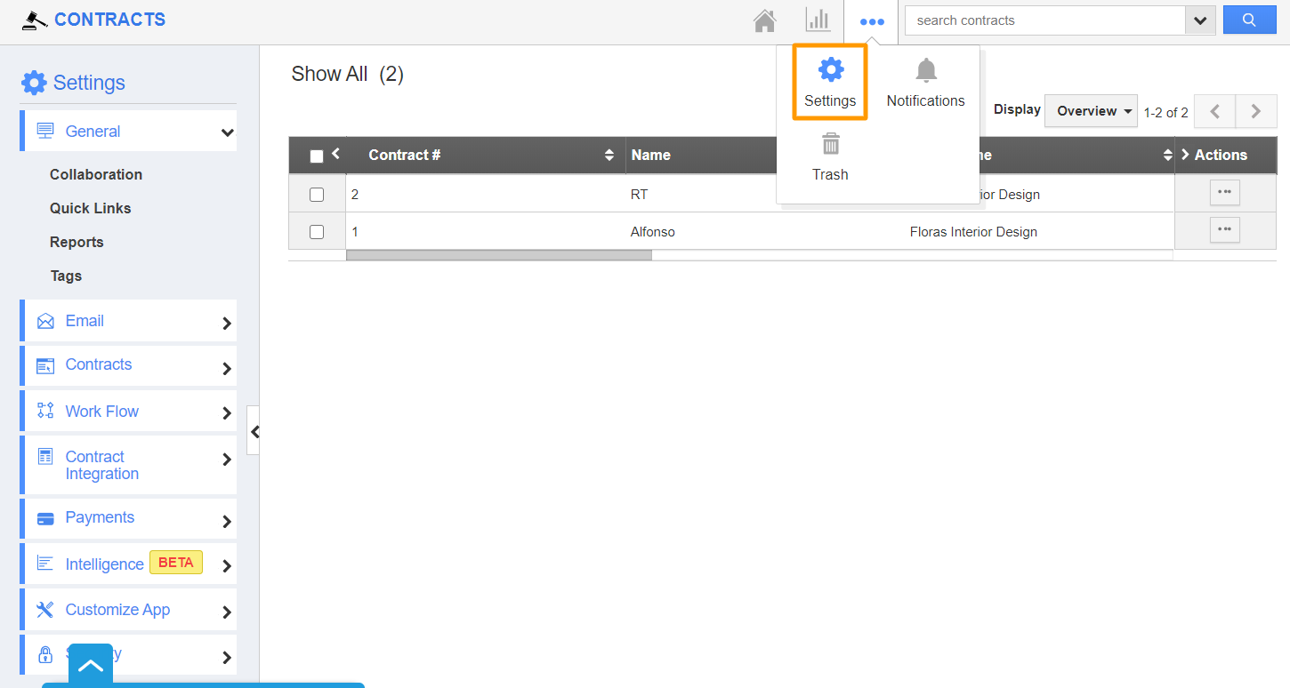
Task: Check the select-all contracts checkbox
Action: 317,154
